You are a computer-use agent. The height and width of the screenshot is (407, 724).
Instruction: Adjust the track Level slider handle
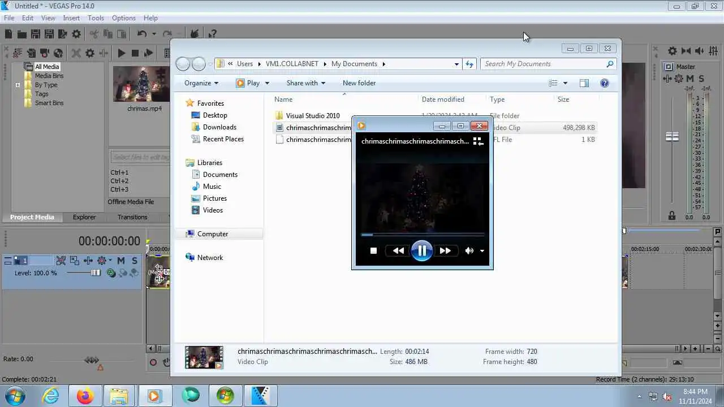[x=96, y=273]
